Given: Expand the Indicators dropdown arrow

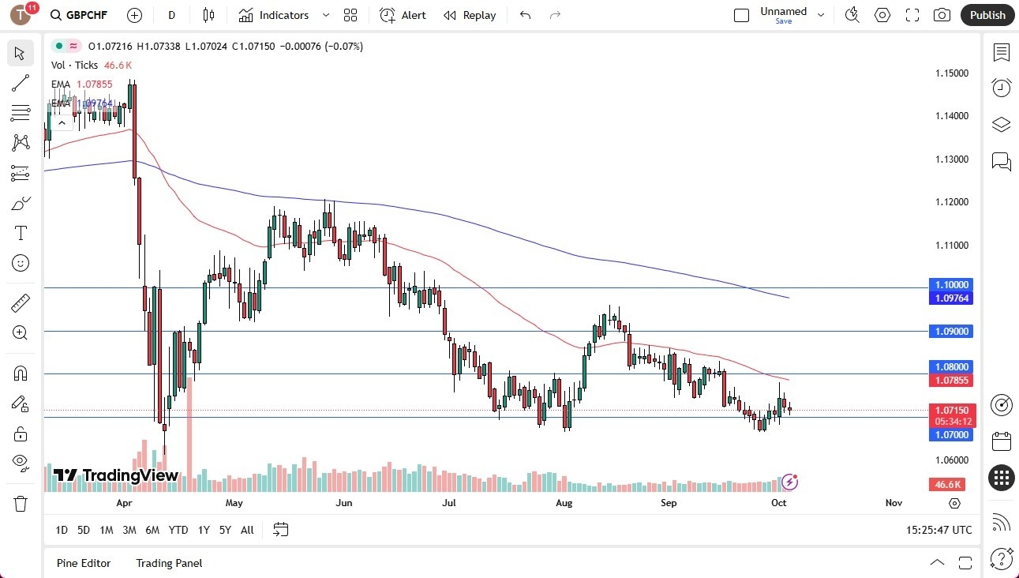Looking at the screenshot, I should pyautogui.click(x=324, y=15).
